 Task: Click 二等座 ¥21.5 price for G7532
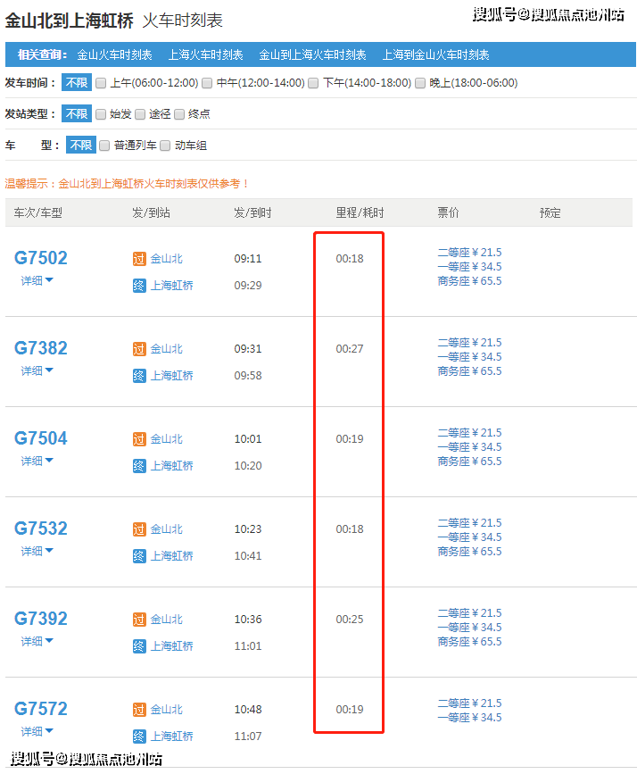click(x=469, y=523)
